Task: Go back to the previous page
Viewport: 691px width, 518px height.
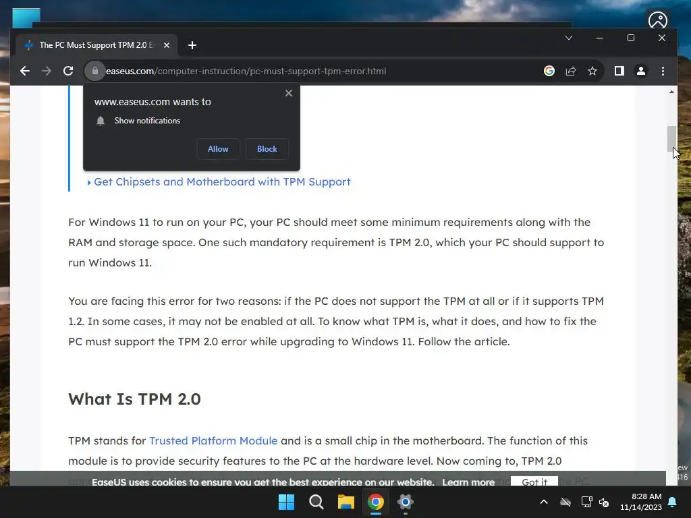Action: 25,71
